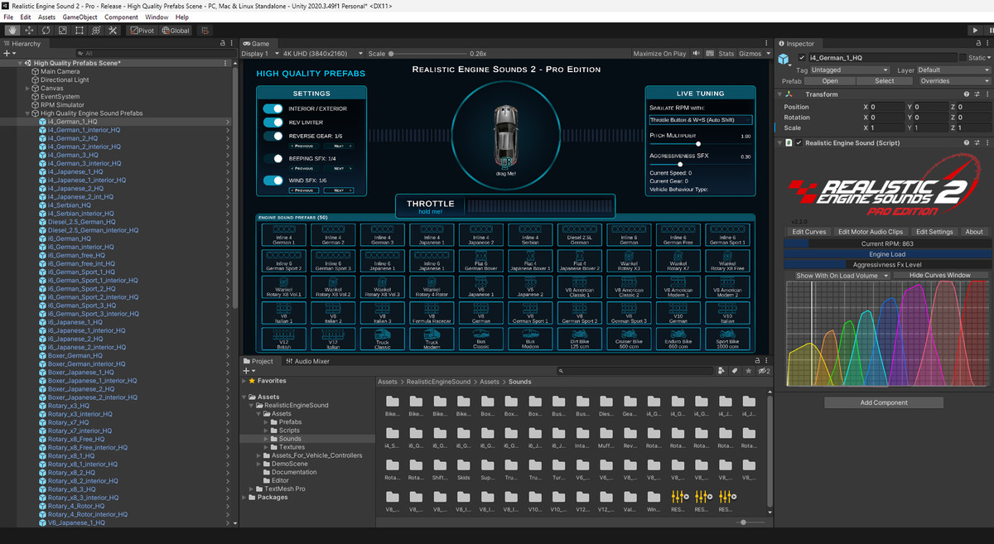Adjust the Game view Scale slider
Screen dimensions: 994x544
click(x=427, y=53)
